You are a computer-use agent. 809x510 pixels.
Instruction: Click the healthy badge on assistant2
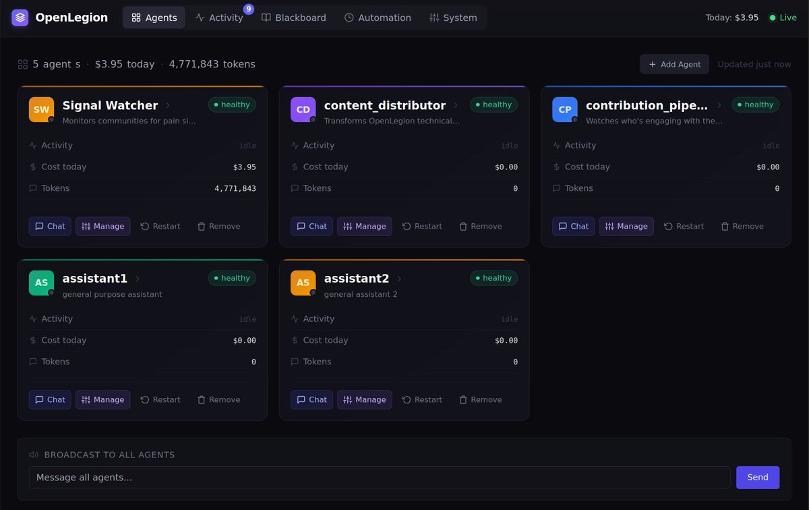tap(493, 278)
